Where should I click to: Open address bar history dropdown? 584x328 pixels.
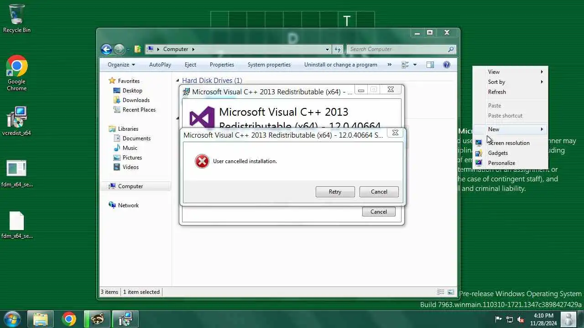pyautogui.click(x=327, y=49)
